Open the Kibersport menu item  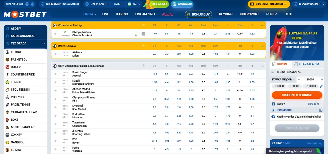pyautogui.click(x=249, y=14)
